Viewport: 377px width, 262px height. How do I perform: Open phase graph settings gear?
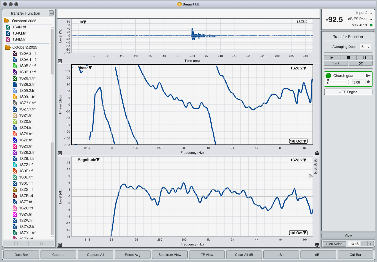317,153
